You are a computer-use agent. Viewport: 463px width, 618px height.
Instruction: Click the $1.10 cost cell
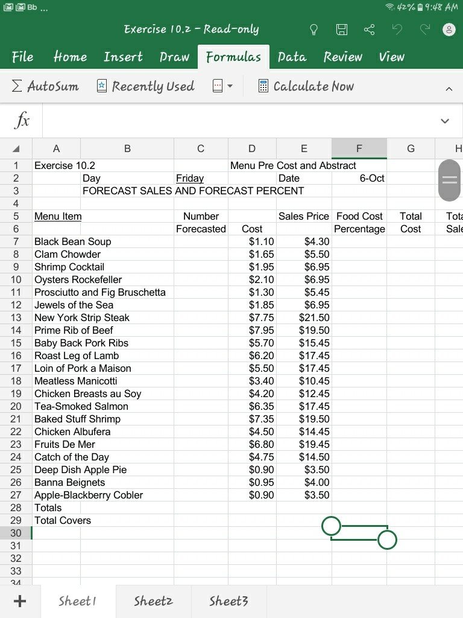pyautogui.click(x=252, y=241)
